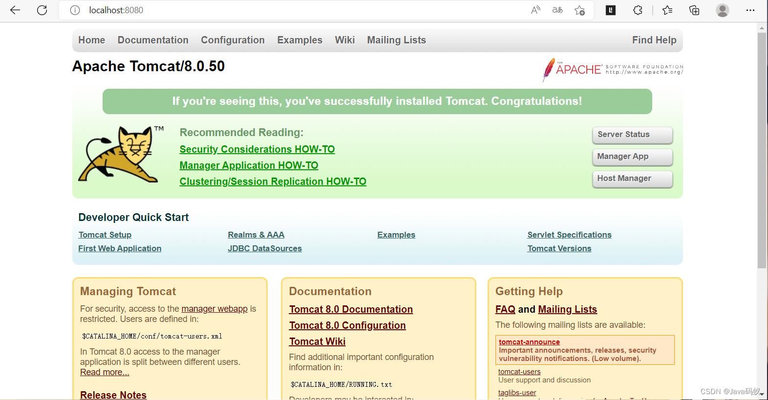Open the Read Aloud icon
This screenshot has height=400, width=768.
click(x=535, y=10)
